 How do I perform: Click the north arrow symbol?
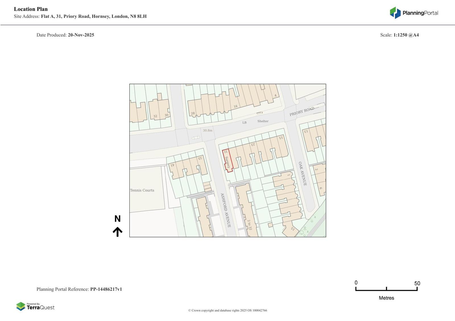click(x=117, y=232)
